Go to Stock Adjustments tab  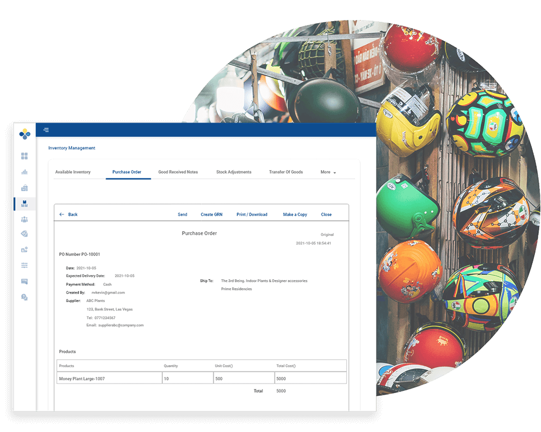pos(234,172)
